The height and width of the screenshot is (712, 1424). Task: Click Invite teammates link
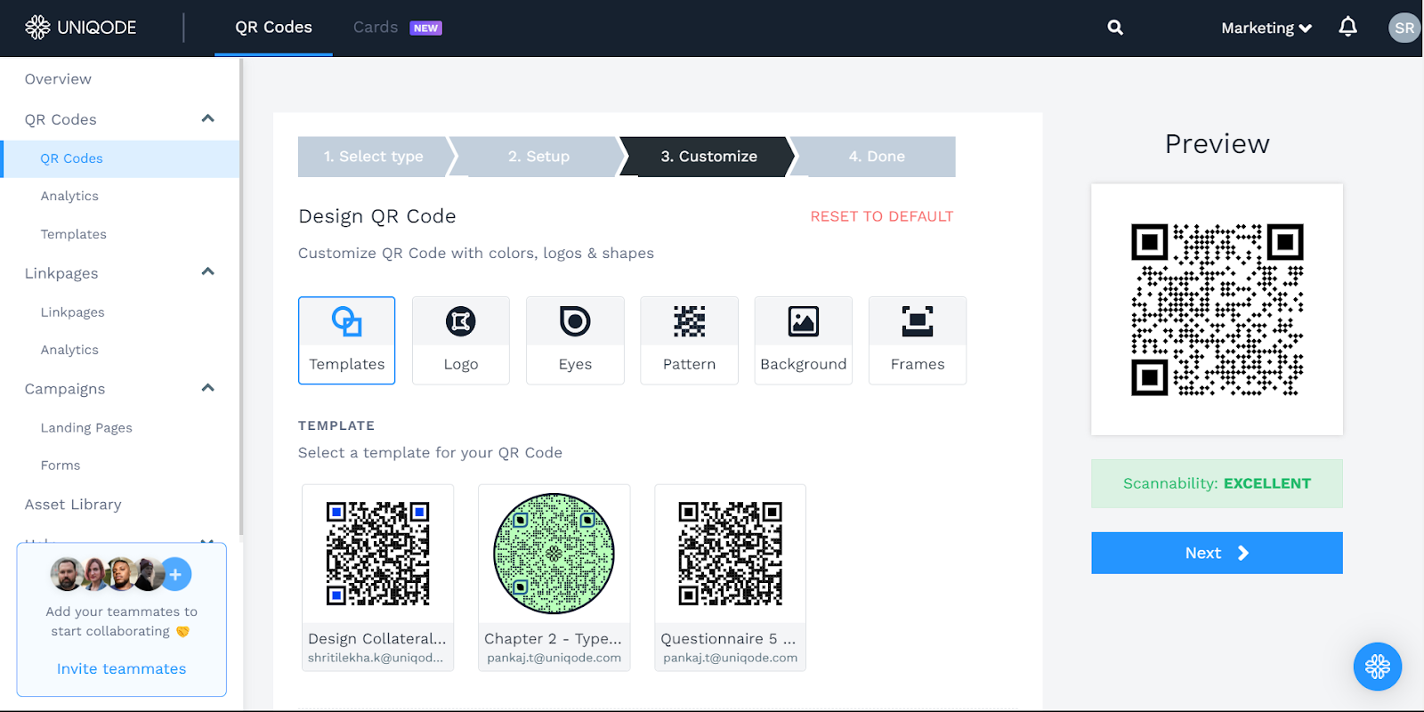point(122,668)
